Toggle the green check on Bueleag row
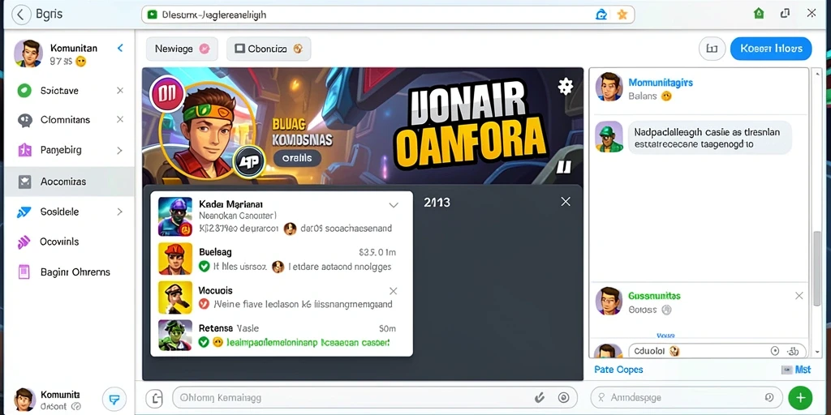This screenshot has height=415, width=831. [204, 267]
